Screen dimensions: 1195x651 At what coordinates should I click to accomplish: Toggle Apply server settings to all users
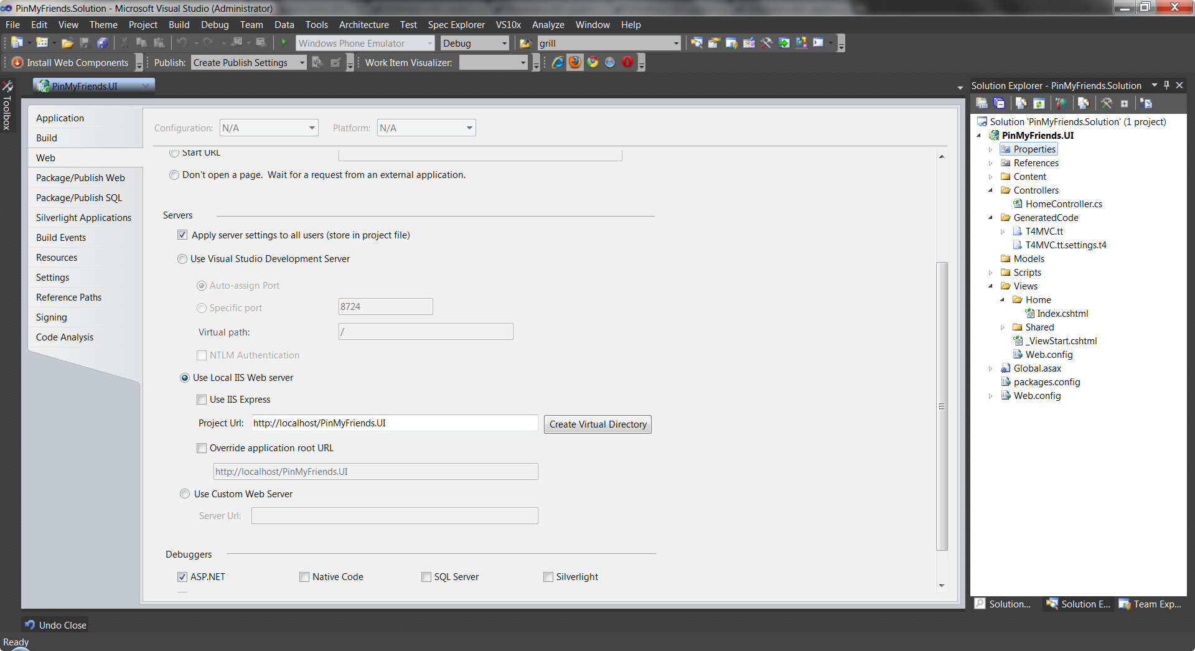pyautogui.click(x=182, y=235)
